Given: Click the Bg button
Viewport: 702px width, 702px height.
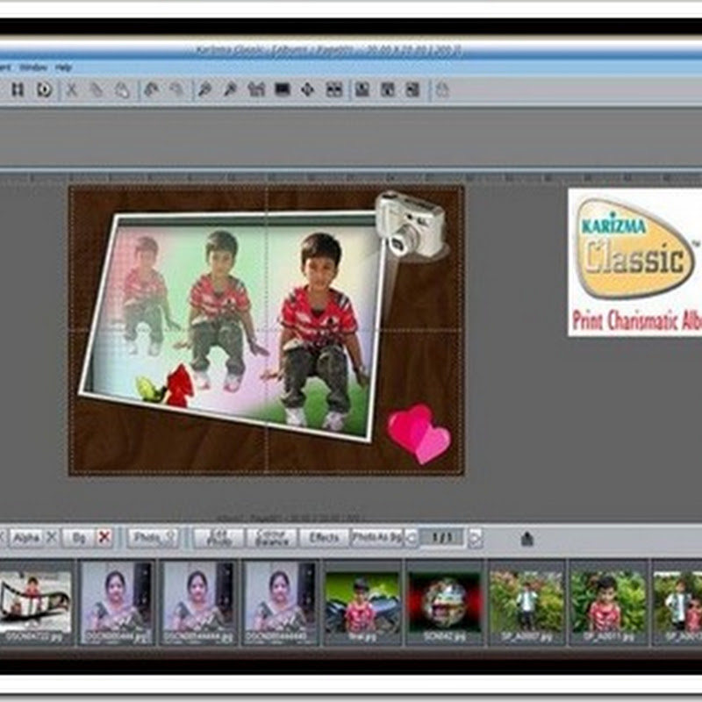Looking at the screenshot, I should tap(79, 538).
